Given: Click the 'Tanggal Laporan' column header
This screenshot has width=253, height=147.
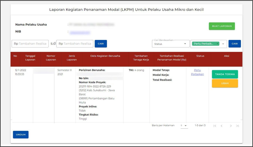Looking at the screenshot, I should (x=30, y=58).
